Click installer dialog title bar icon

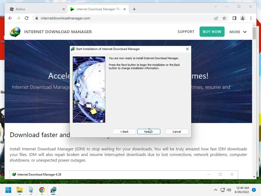coord(73,49)
